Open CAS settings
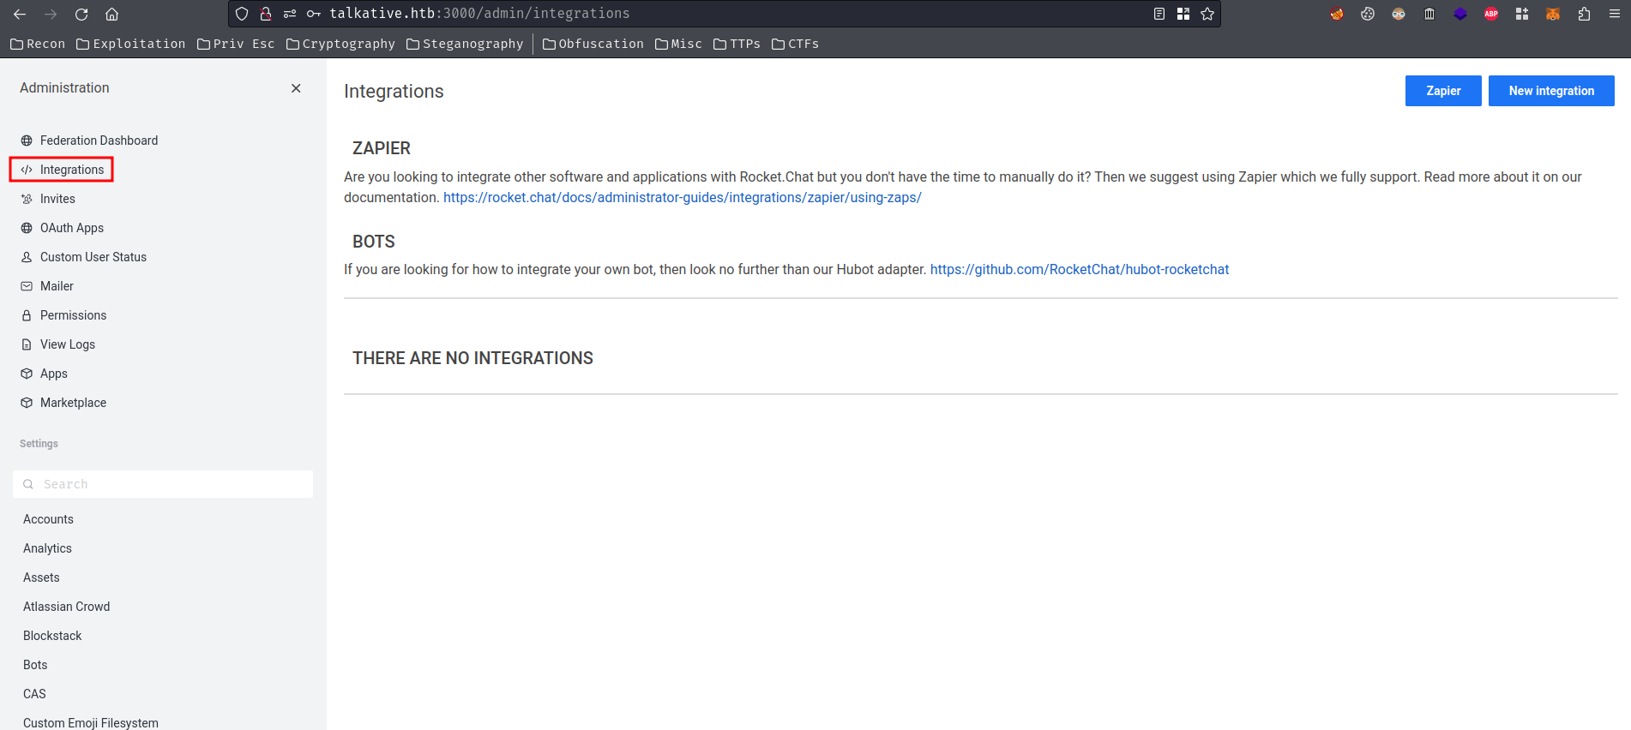This screenshot has width=1631, height=730. (34, 694)
